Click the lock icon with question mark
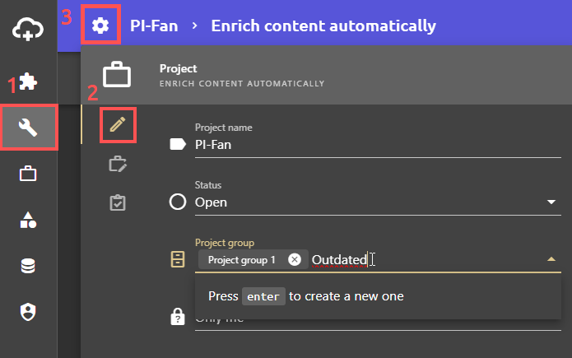The width and height of the screenshot is (572, 358). coord(178,317)
